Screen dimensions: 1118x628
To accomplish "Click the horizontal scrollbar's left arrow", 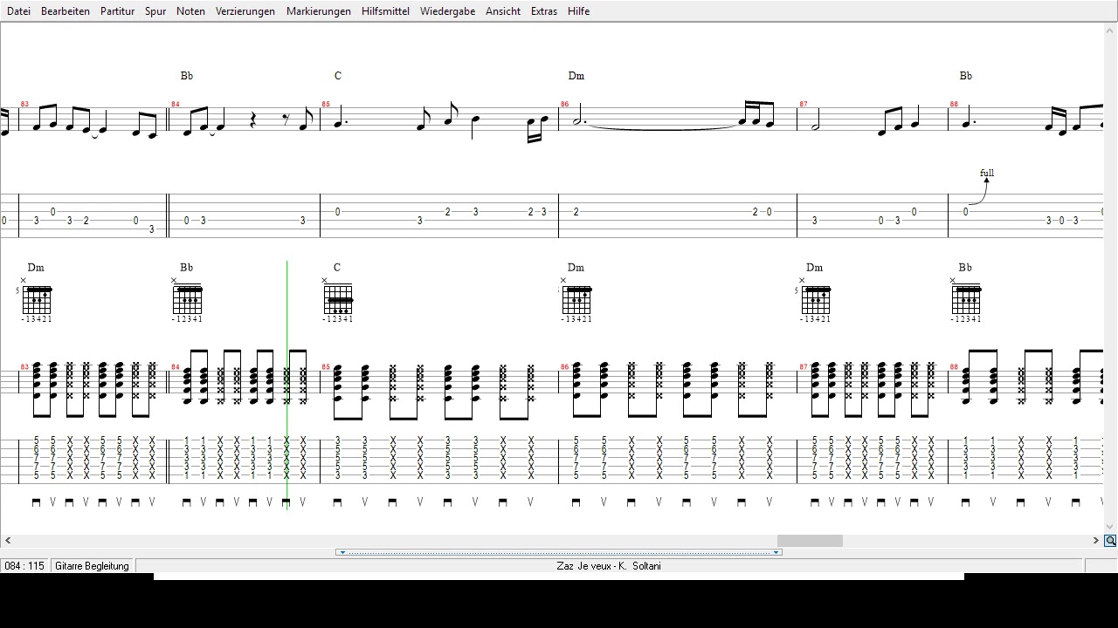I will click(x=7, y=541).
